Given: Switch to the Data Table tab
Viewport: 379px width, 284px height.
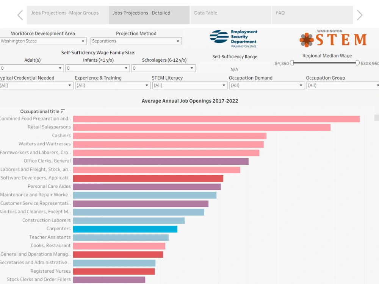Looking at the screenshot, I should pos(230,15).
